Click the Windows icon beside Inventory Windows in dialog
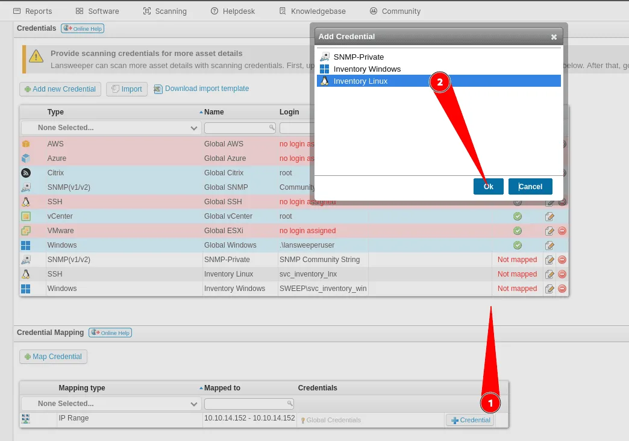The image size is (629, 441). click(x=325, y=69)
